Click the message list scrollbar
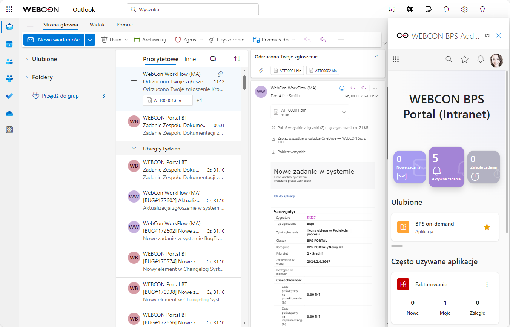Image resolution: width=510 pixels, height=327 pixels. click(244, 83)
